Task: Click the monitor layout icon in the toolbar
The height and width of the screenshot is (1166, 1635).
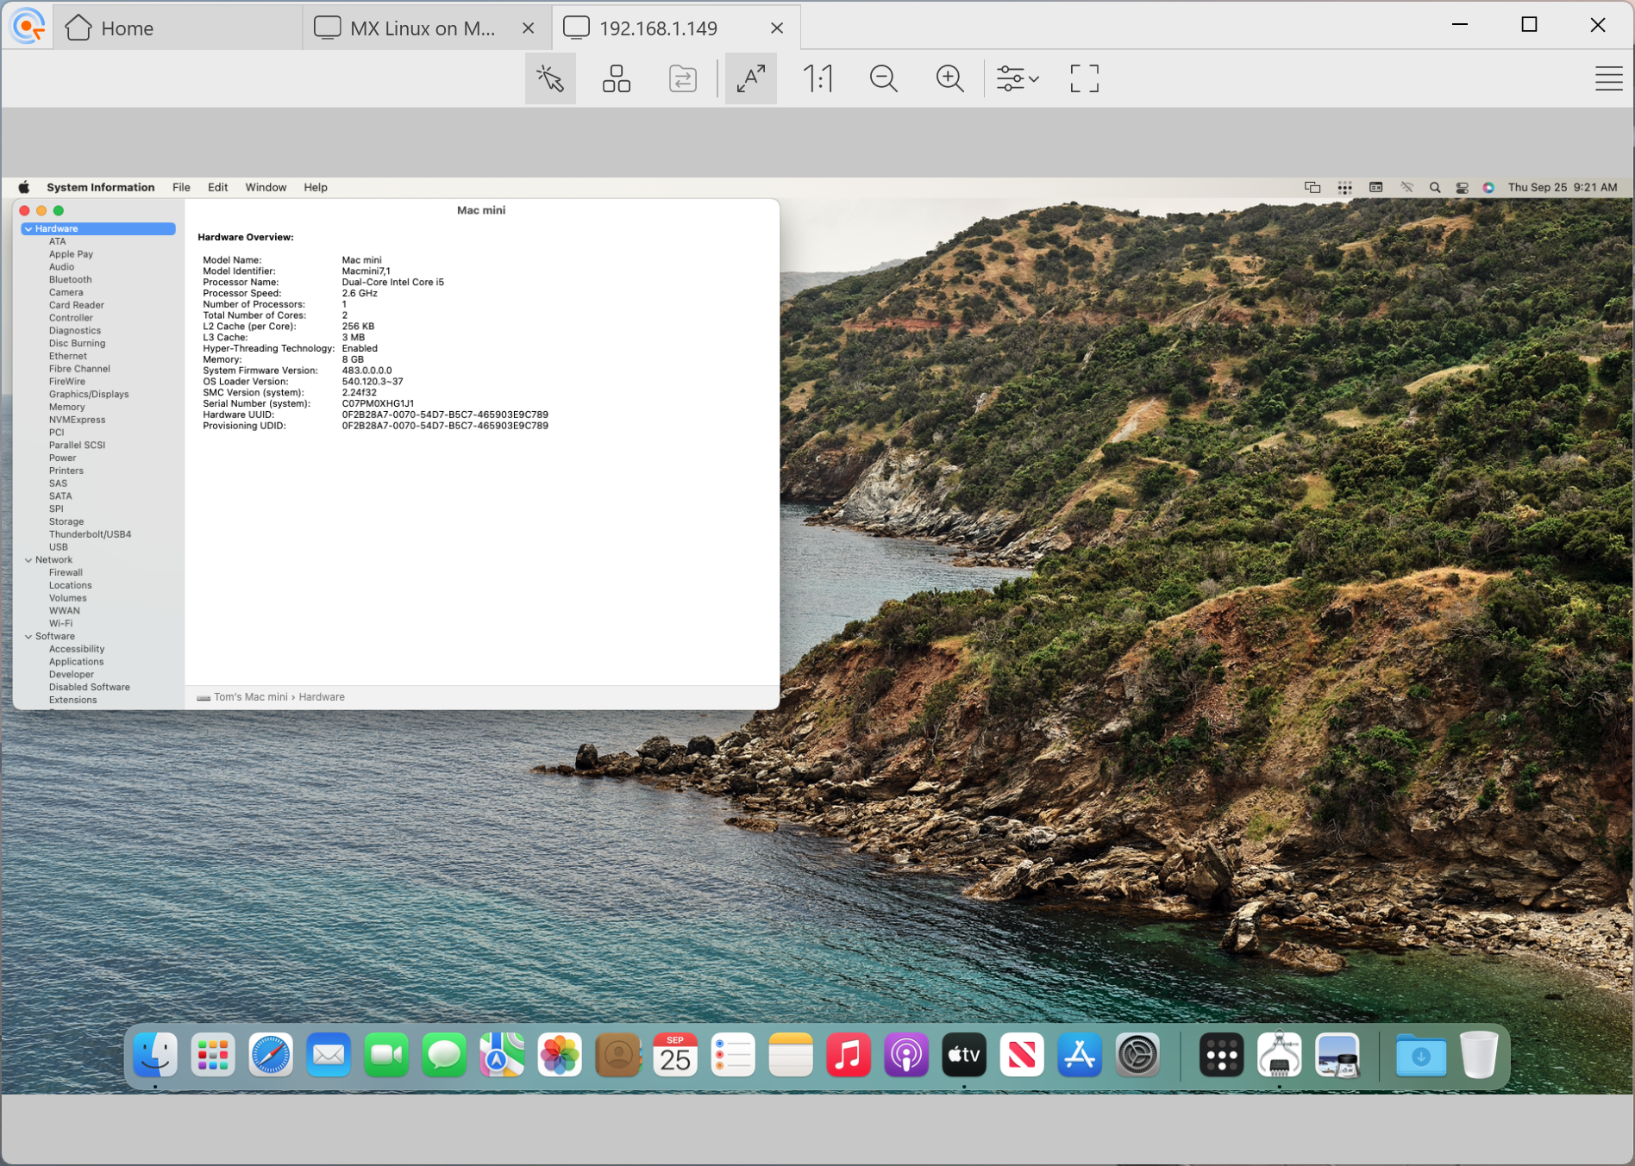Action: 617,78
